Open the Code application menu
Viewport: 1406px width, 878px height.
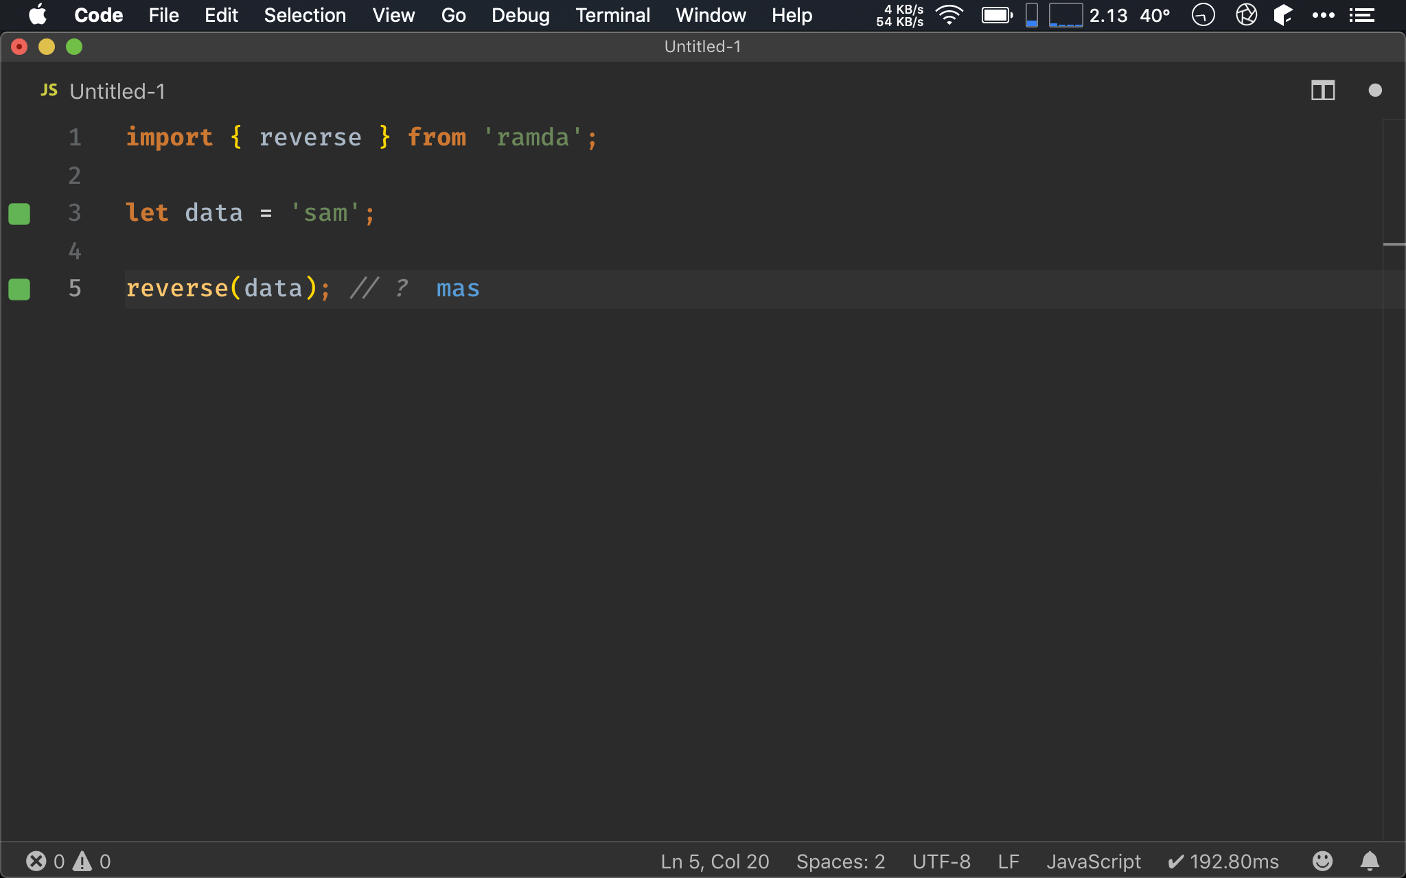coord(98,15)
